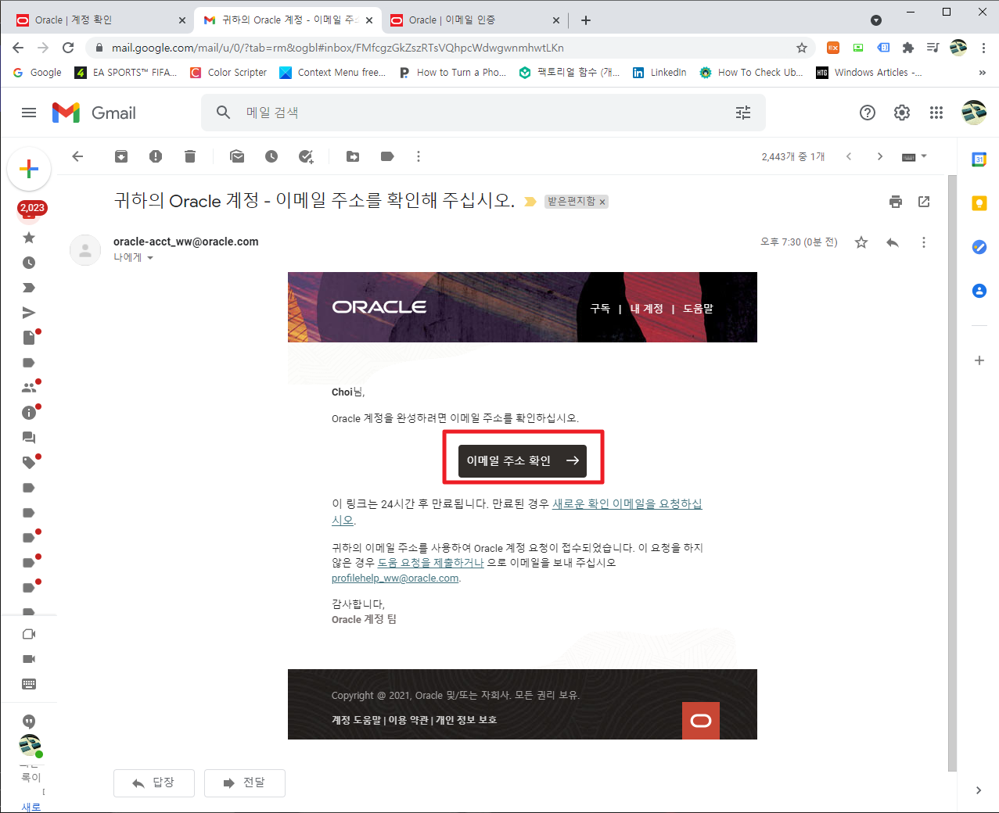Open Google Tasks side panel
Viewport: 999px width, 813px height.
(x=979, y=247)
